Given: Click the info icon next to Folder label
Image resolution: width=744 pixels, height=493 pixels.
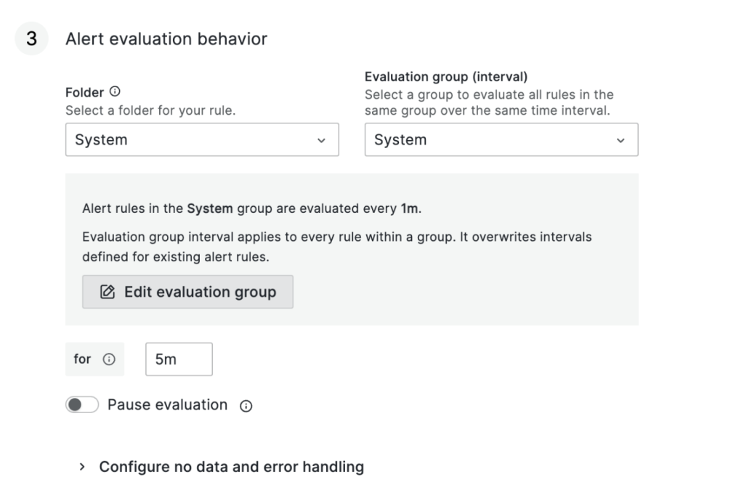Looking at the screenshot, I should click(x=115, y=92).
